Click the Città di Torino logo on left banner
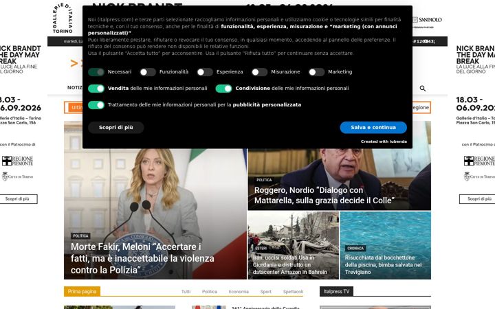 point(17,176)
